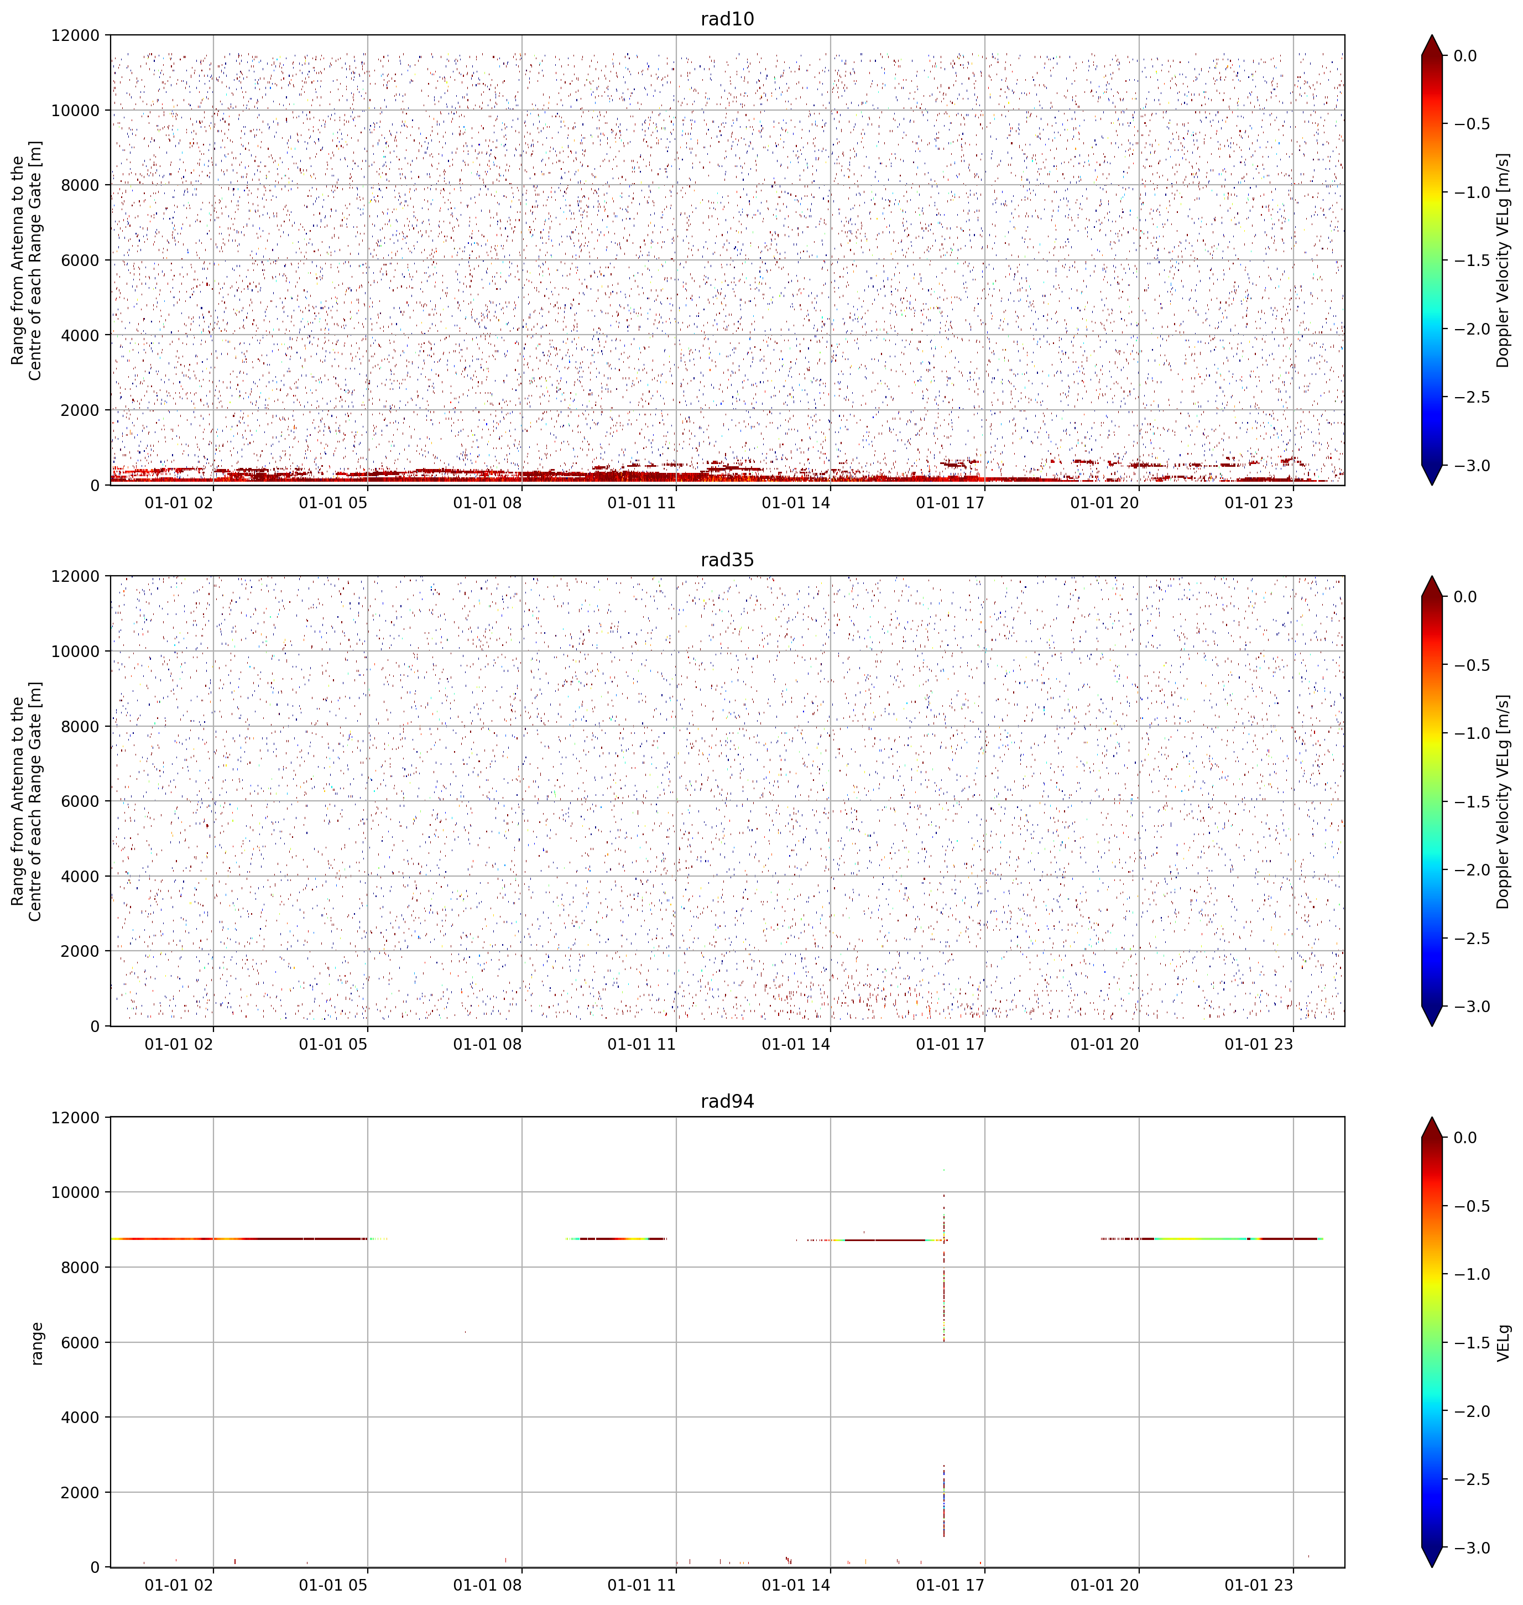Image resolution: width=1523 pixels, height=1605 pixels.
Task: Click the rad94 plot title
Action: tap(727, 1102)
